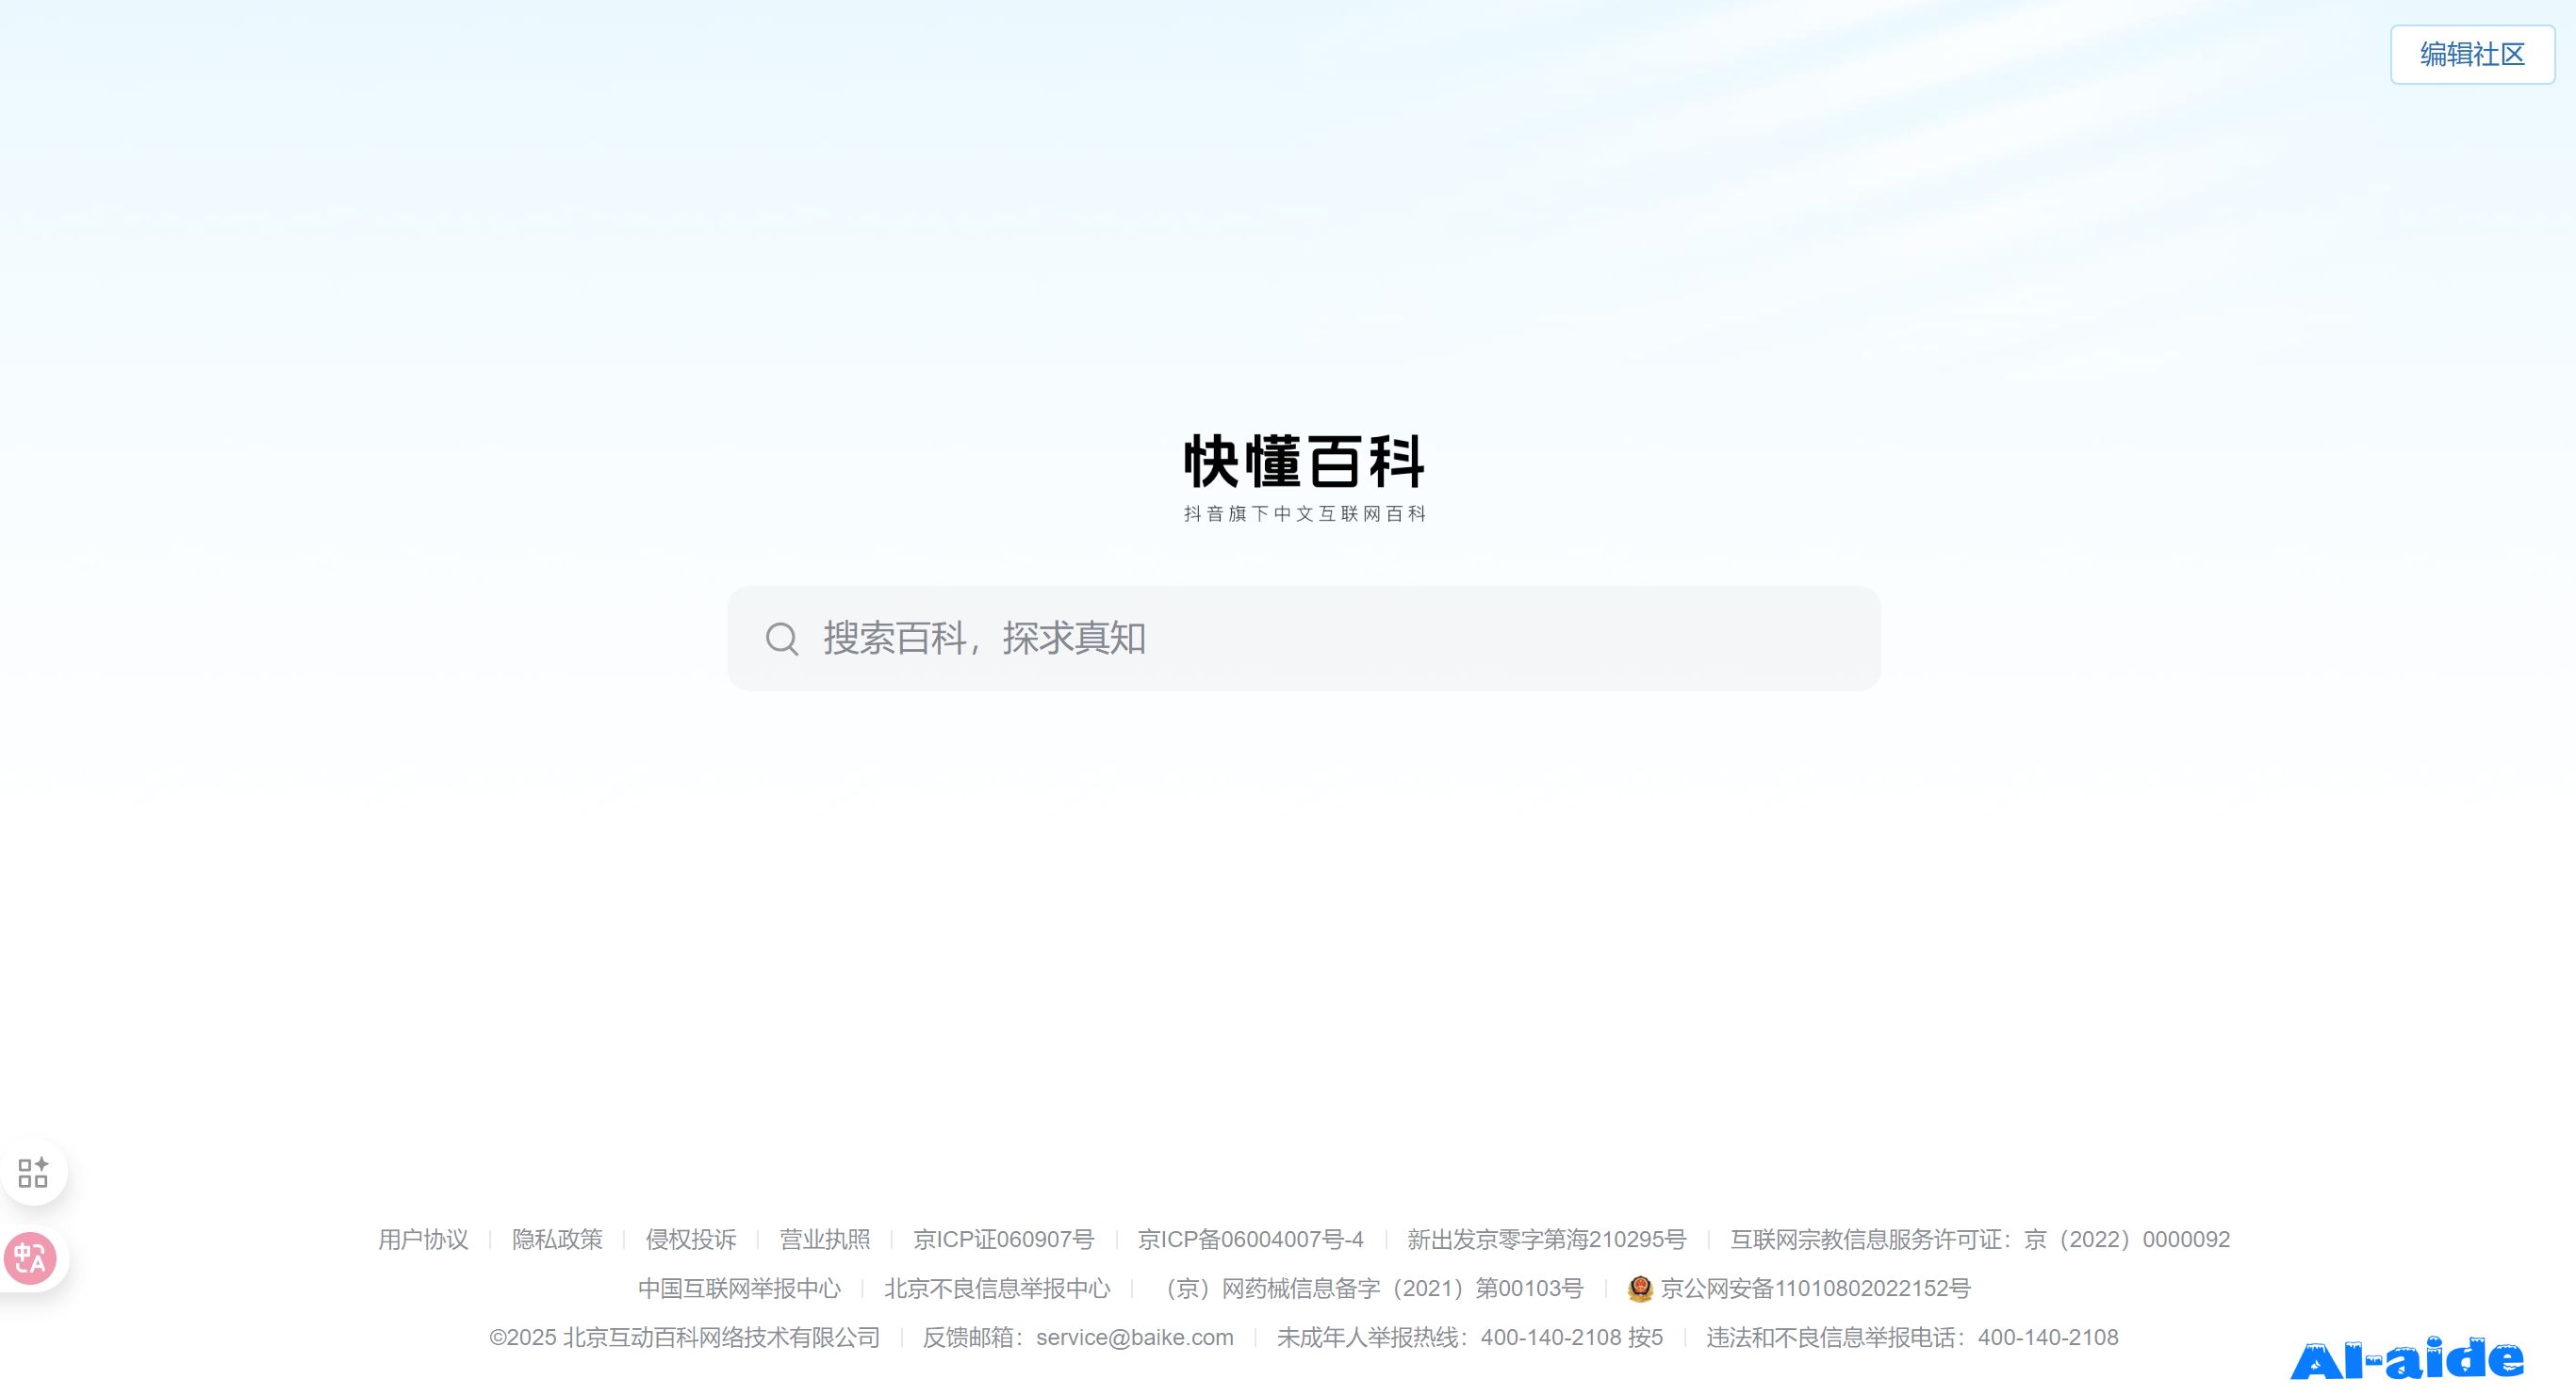Image resolution: width=2576 pixels, height=1395 pixels.
Task: Click （京）网药械信息备字（2021）第00103号
Action: tap(1369, 1290)
